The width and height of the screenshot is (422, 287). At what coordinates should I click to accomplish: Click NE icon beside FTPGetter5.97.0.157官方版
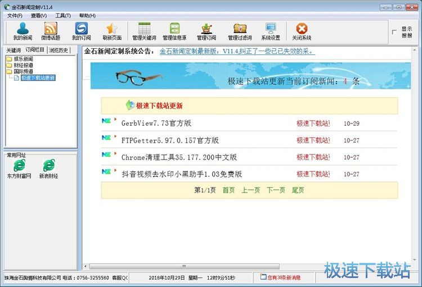tap(106, 138)
